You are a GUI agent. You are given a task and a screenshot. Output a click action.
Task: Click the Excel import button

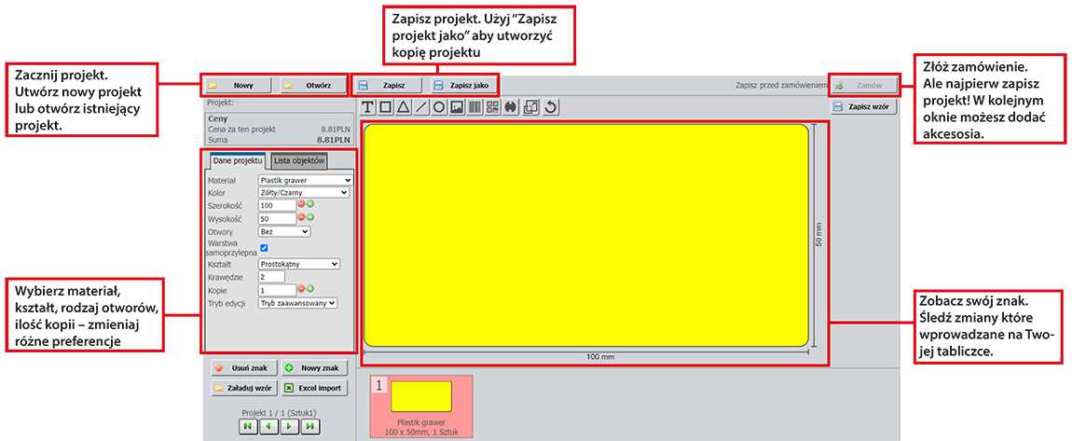tap(315, 388)
